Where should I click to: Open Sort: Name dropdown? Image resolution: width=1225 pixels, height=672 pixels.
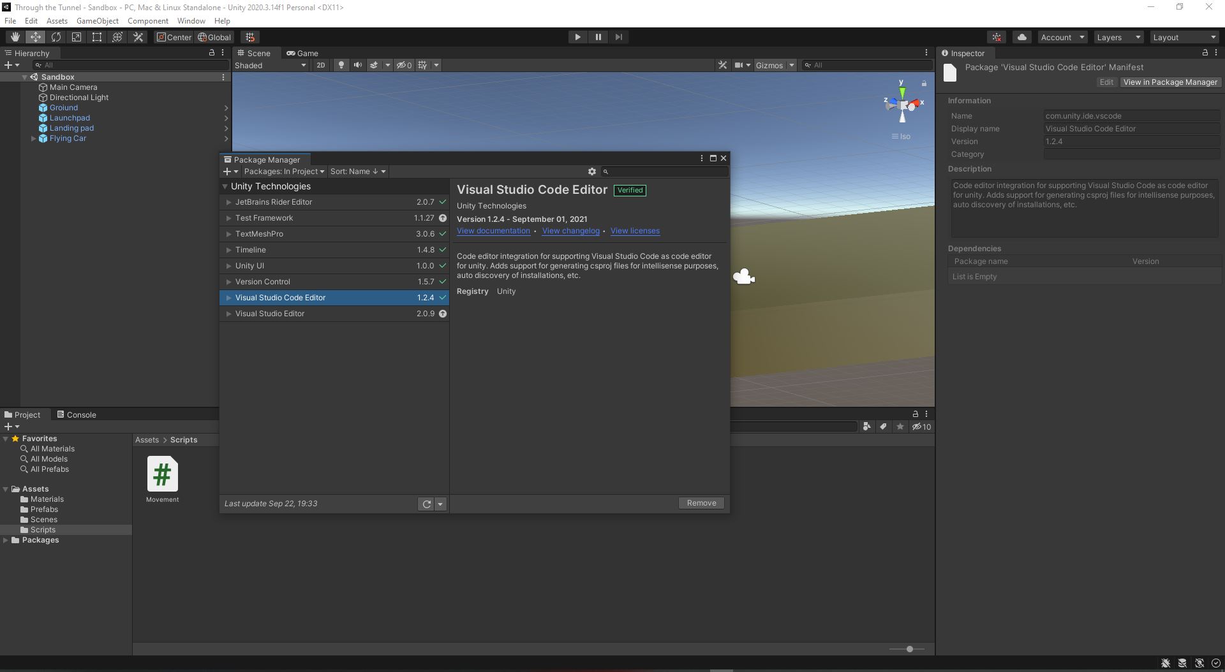pyautogui.click(x=357, y=172)
